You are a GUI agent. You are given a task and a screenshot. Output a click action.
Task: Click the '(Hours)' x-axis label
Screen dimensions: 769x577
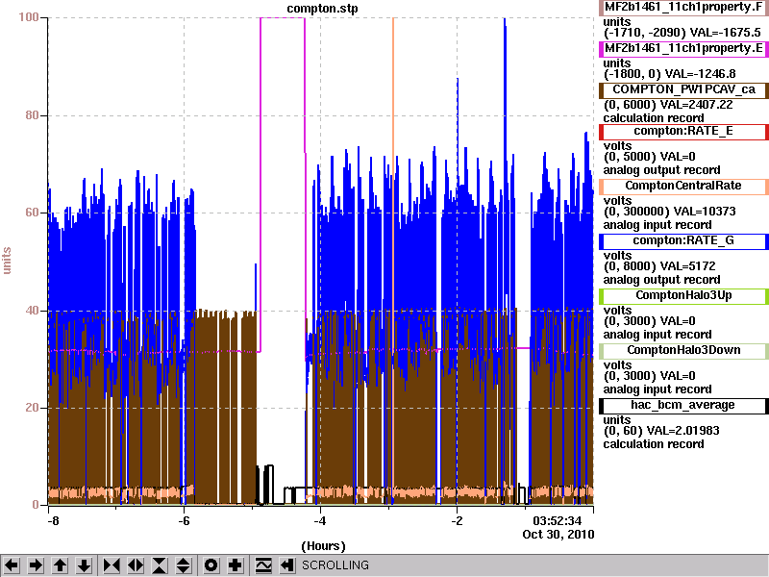(x=323, y=546)
